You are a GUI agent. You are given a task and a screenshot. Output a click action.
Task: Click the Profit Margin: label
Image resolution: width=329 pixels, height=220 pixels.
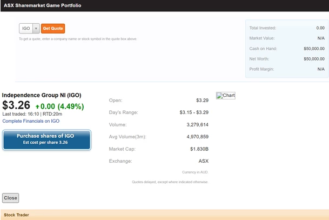tap(261, 69)
